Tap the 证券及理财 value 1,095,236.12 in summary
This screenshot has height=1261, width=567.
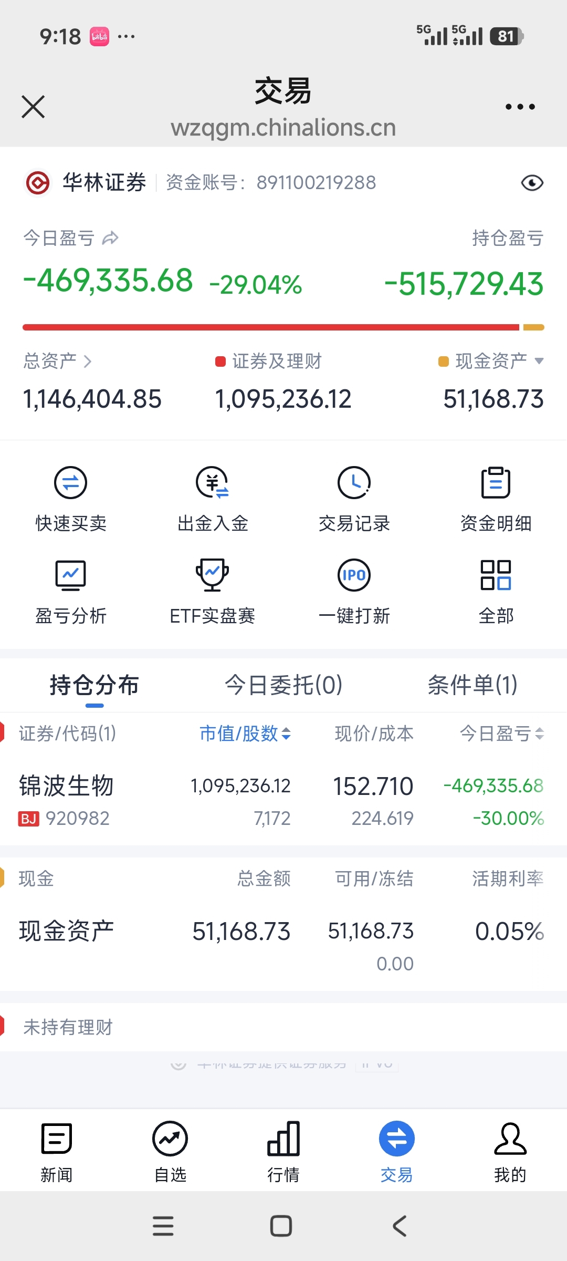(x=283, y=399)
